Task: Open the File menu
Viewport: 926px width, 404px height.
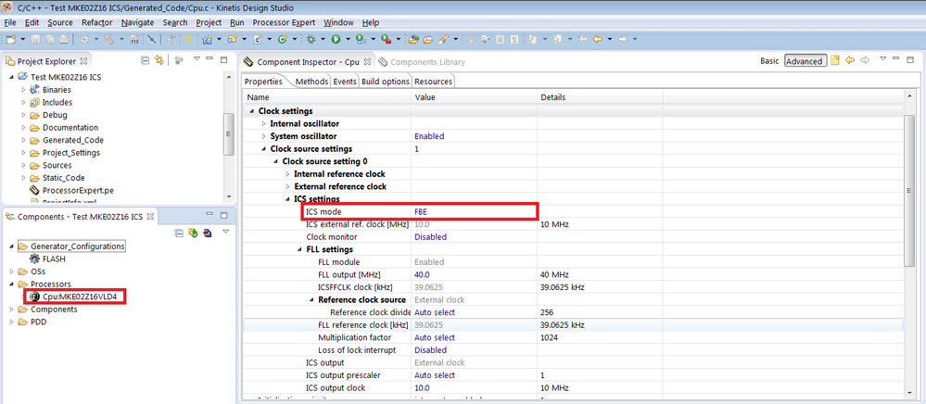Action: pos(10,22)
